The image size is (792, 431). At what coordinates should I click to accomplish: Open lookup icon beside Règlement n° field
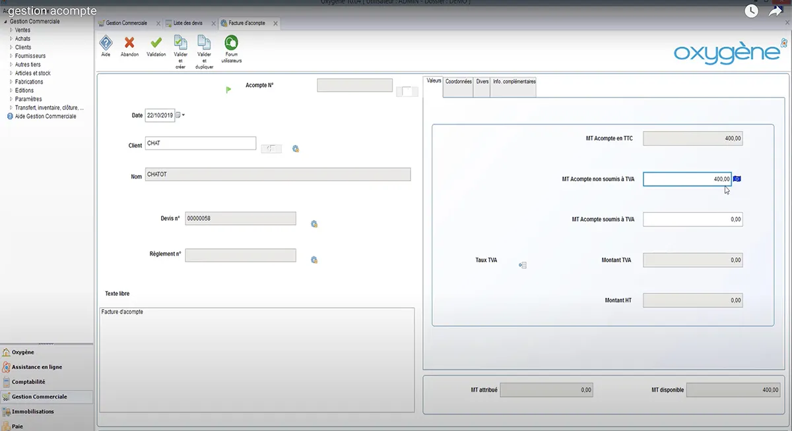pyautogui.click(x=314, y=260)
